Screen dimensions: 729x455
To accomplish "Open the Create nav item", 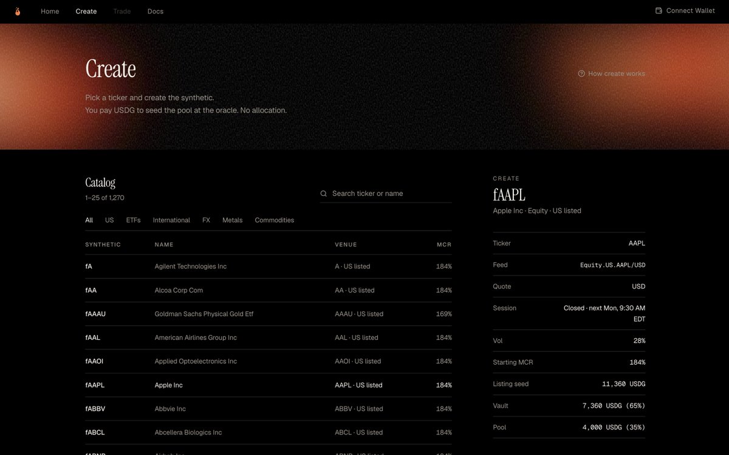I will (86, 11).
